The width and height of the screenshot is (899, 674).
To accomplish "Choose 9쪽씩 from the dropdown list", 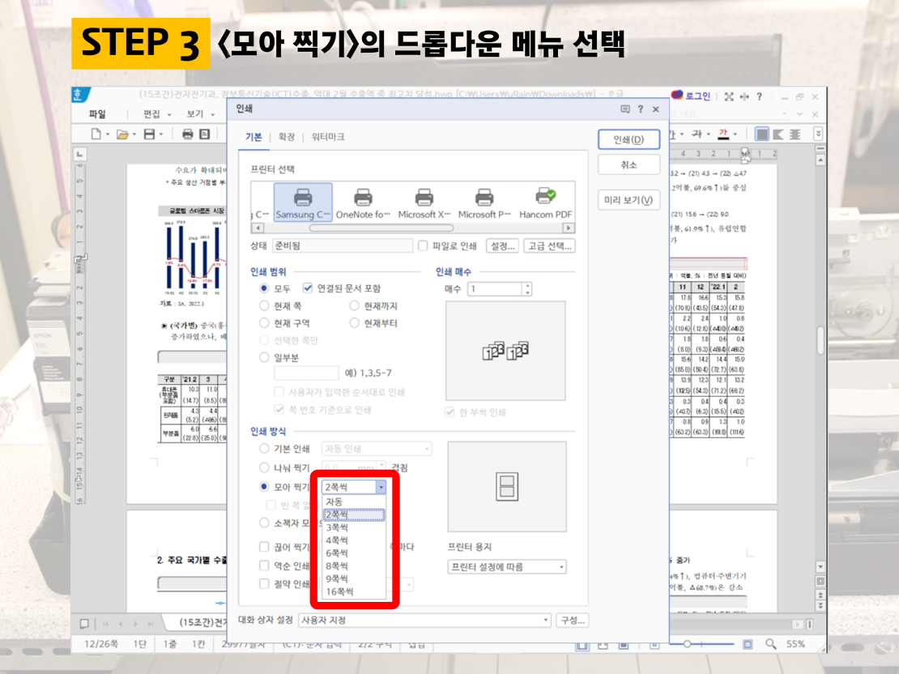I will [x=353, y=578].
